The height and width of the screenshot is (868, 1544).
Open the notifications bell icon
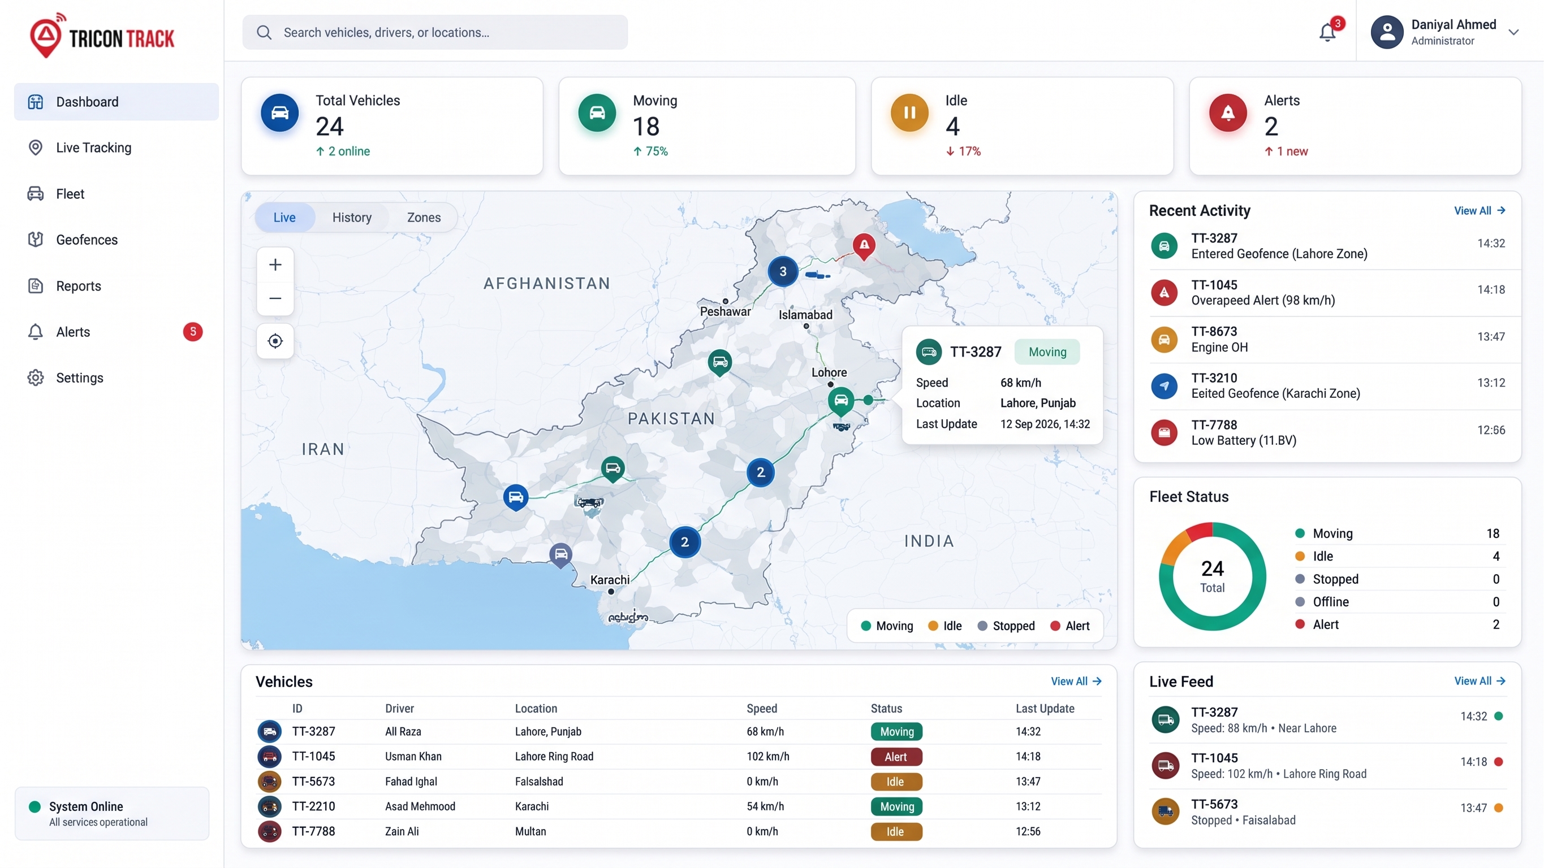(x=1327, y=32)
